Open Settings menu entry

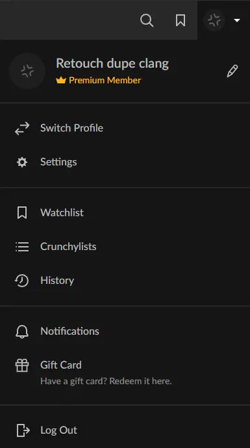(x=125, y=162)
